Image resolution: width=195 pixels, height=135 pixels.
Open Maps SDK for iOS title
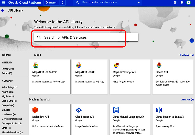pos(85,72)
